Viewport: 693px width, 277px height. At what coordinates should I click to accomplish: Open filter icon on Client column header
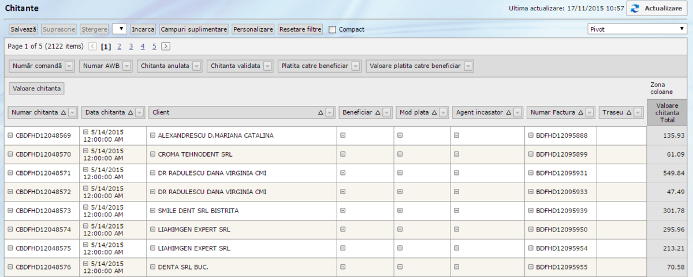(x=330, y=113)
